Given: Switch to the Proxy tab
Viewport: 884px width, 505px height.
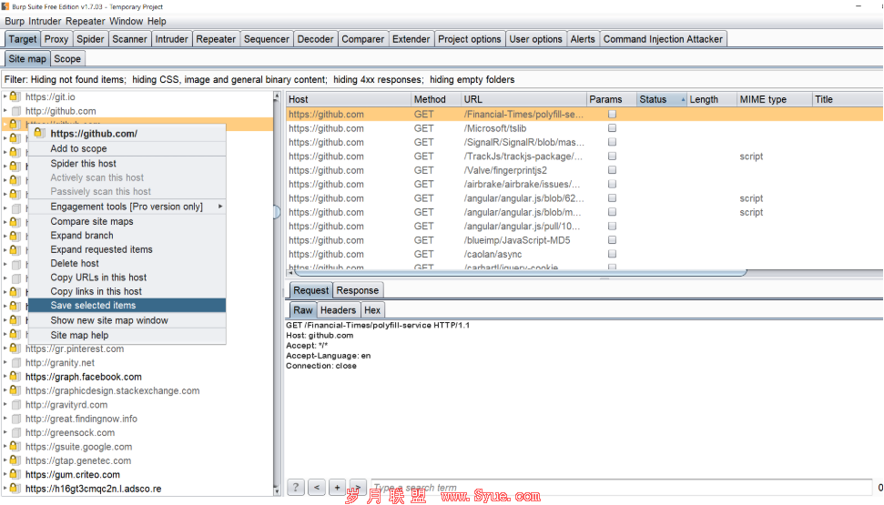Looking at the screenshot, I should pyautogui.click(x=56, y=39).
